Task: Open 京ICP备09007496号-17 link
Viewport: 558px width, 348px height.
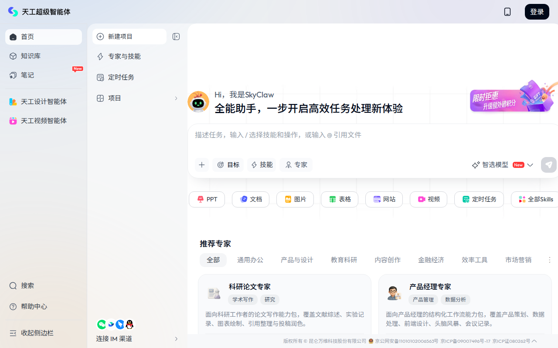Action: click(x=465, y=341)
